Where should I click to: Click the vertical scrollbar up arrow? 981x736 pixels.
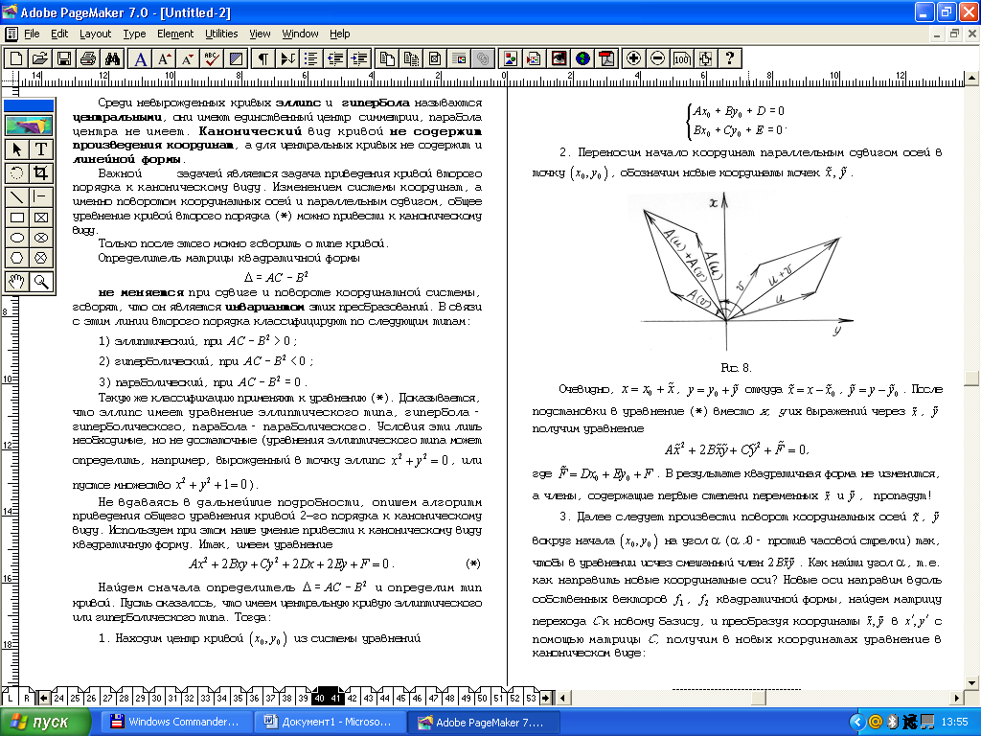971,79
